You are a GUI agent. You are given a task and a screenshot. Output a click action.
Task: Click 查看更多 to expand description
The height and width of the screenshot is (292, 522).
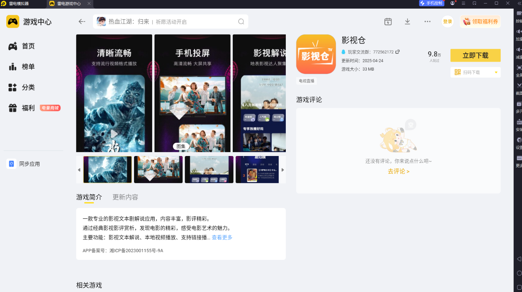(x=222, y=238)
